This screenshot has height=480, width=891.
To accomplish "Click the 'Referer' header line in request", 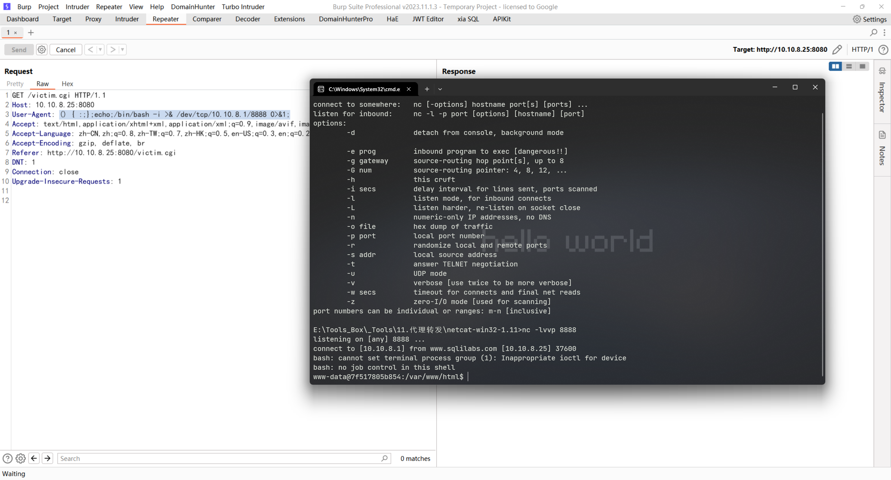I will [94, 153].
